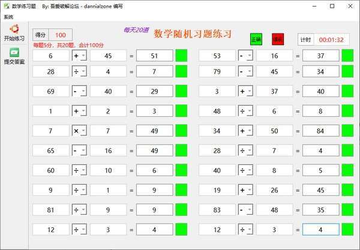The width and height of the screenshot is (360, 250).
Task: Click the 开始练习 start practice icon
Action: pyautogui.click(x=14, y=29)
